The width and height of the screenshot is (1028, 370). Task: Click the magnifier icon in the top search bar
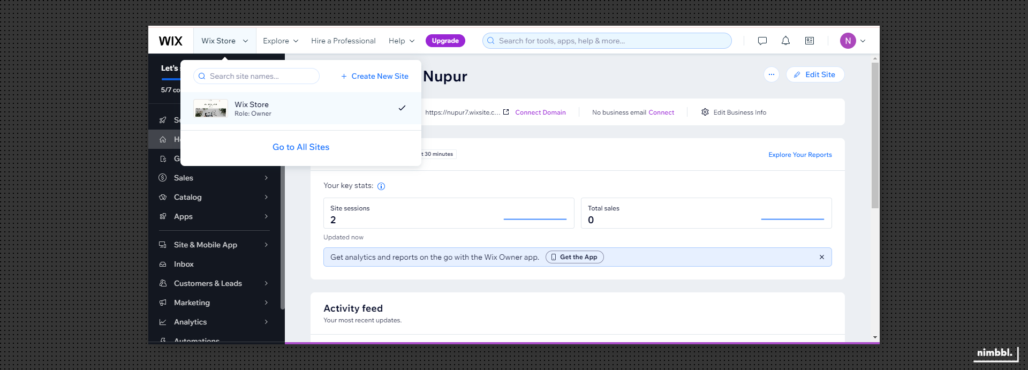pyautogui.click(x=490, y=41)
